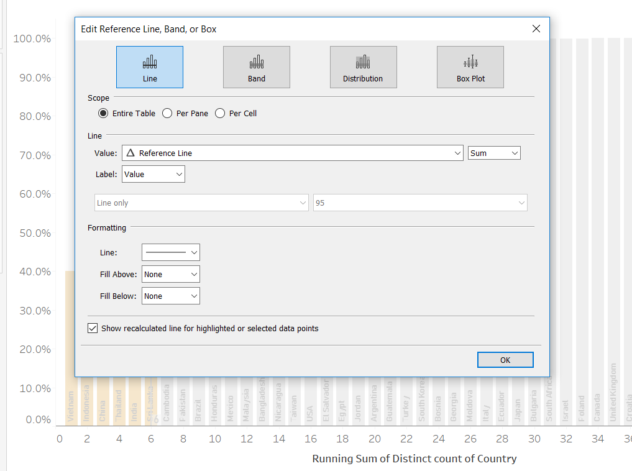Toggle Show recalculated line checkbox

93,328
